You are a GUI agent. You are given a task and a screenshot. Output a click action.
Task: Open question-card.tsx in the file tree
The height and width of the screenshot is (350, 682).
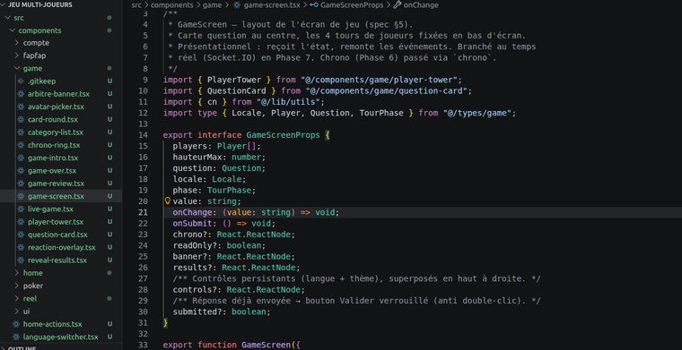[x=57, y=235]
